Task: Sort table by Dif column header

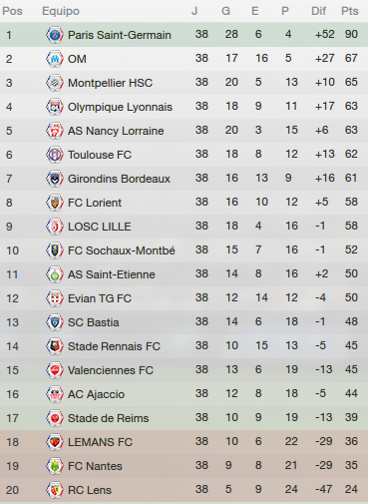Action: click(318, 11)
